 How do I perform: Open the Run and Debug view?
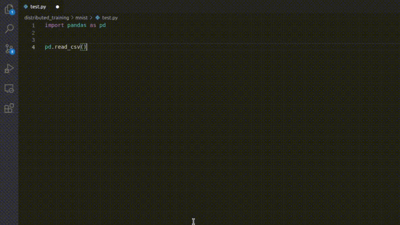[9, 68]
